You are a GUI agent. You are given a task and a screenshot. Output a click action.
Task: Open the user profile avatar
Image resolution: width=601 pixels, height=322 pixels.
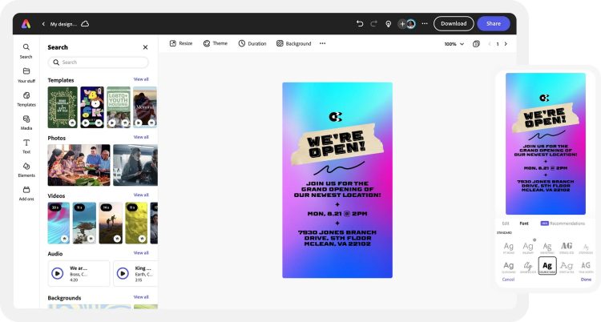(411, 24)
